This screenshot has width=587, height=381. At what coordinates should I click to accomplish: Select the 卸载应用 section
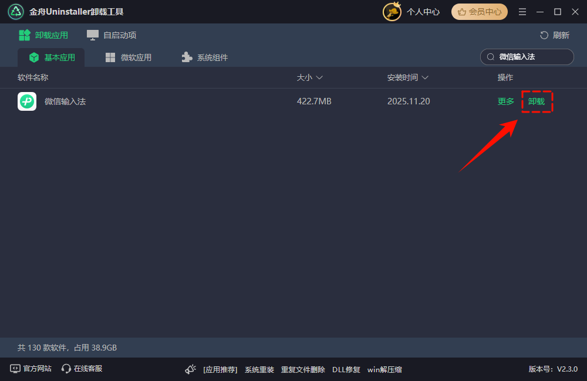(43, 35)
